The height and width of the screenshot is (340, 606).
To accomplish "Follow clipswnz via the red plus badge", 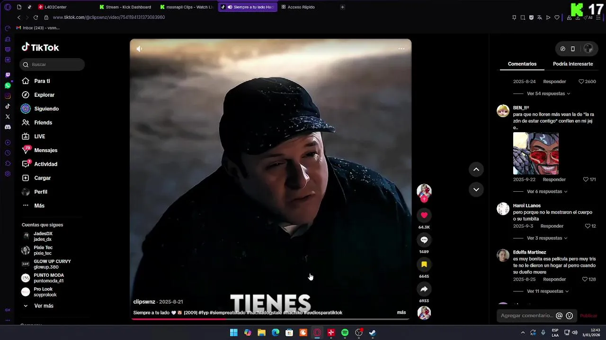I will pyautogui.click(x=424, y=199).
